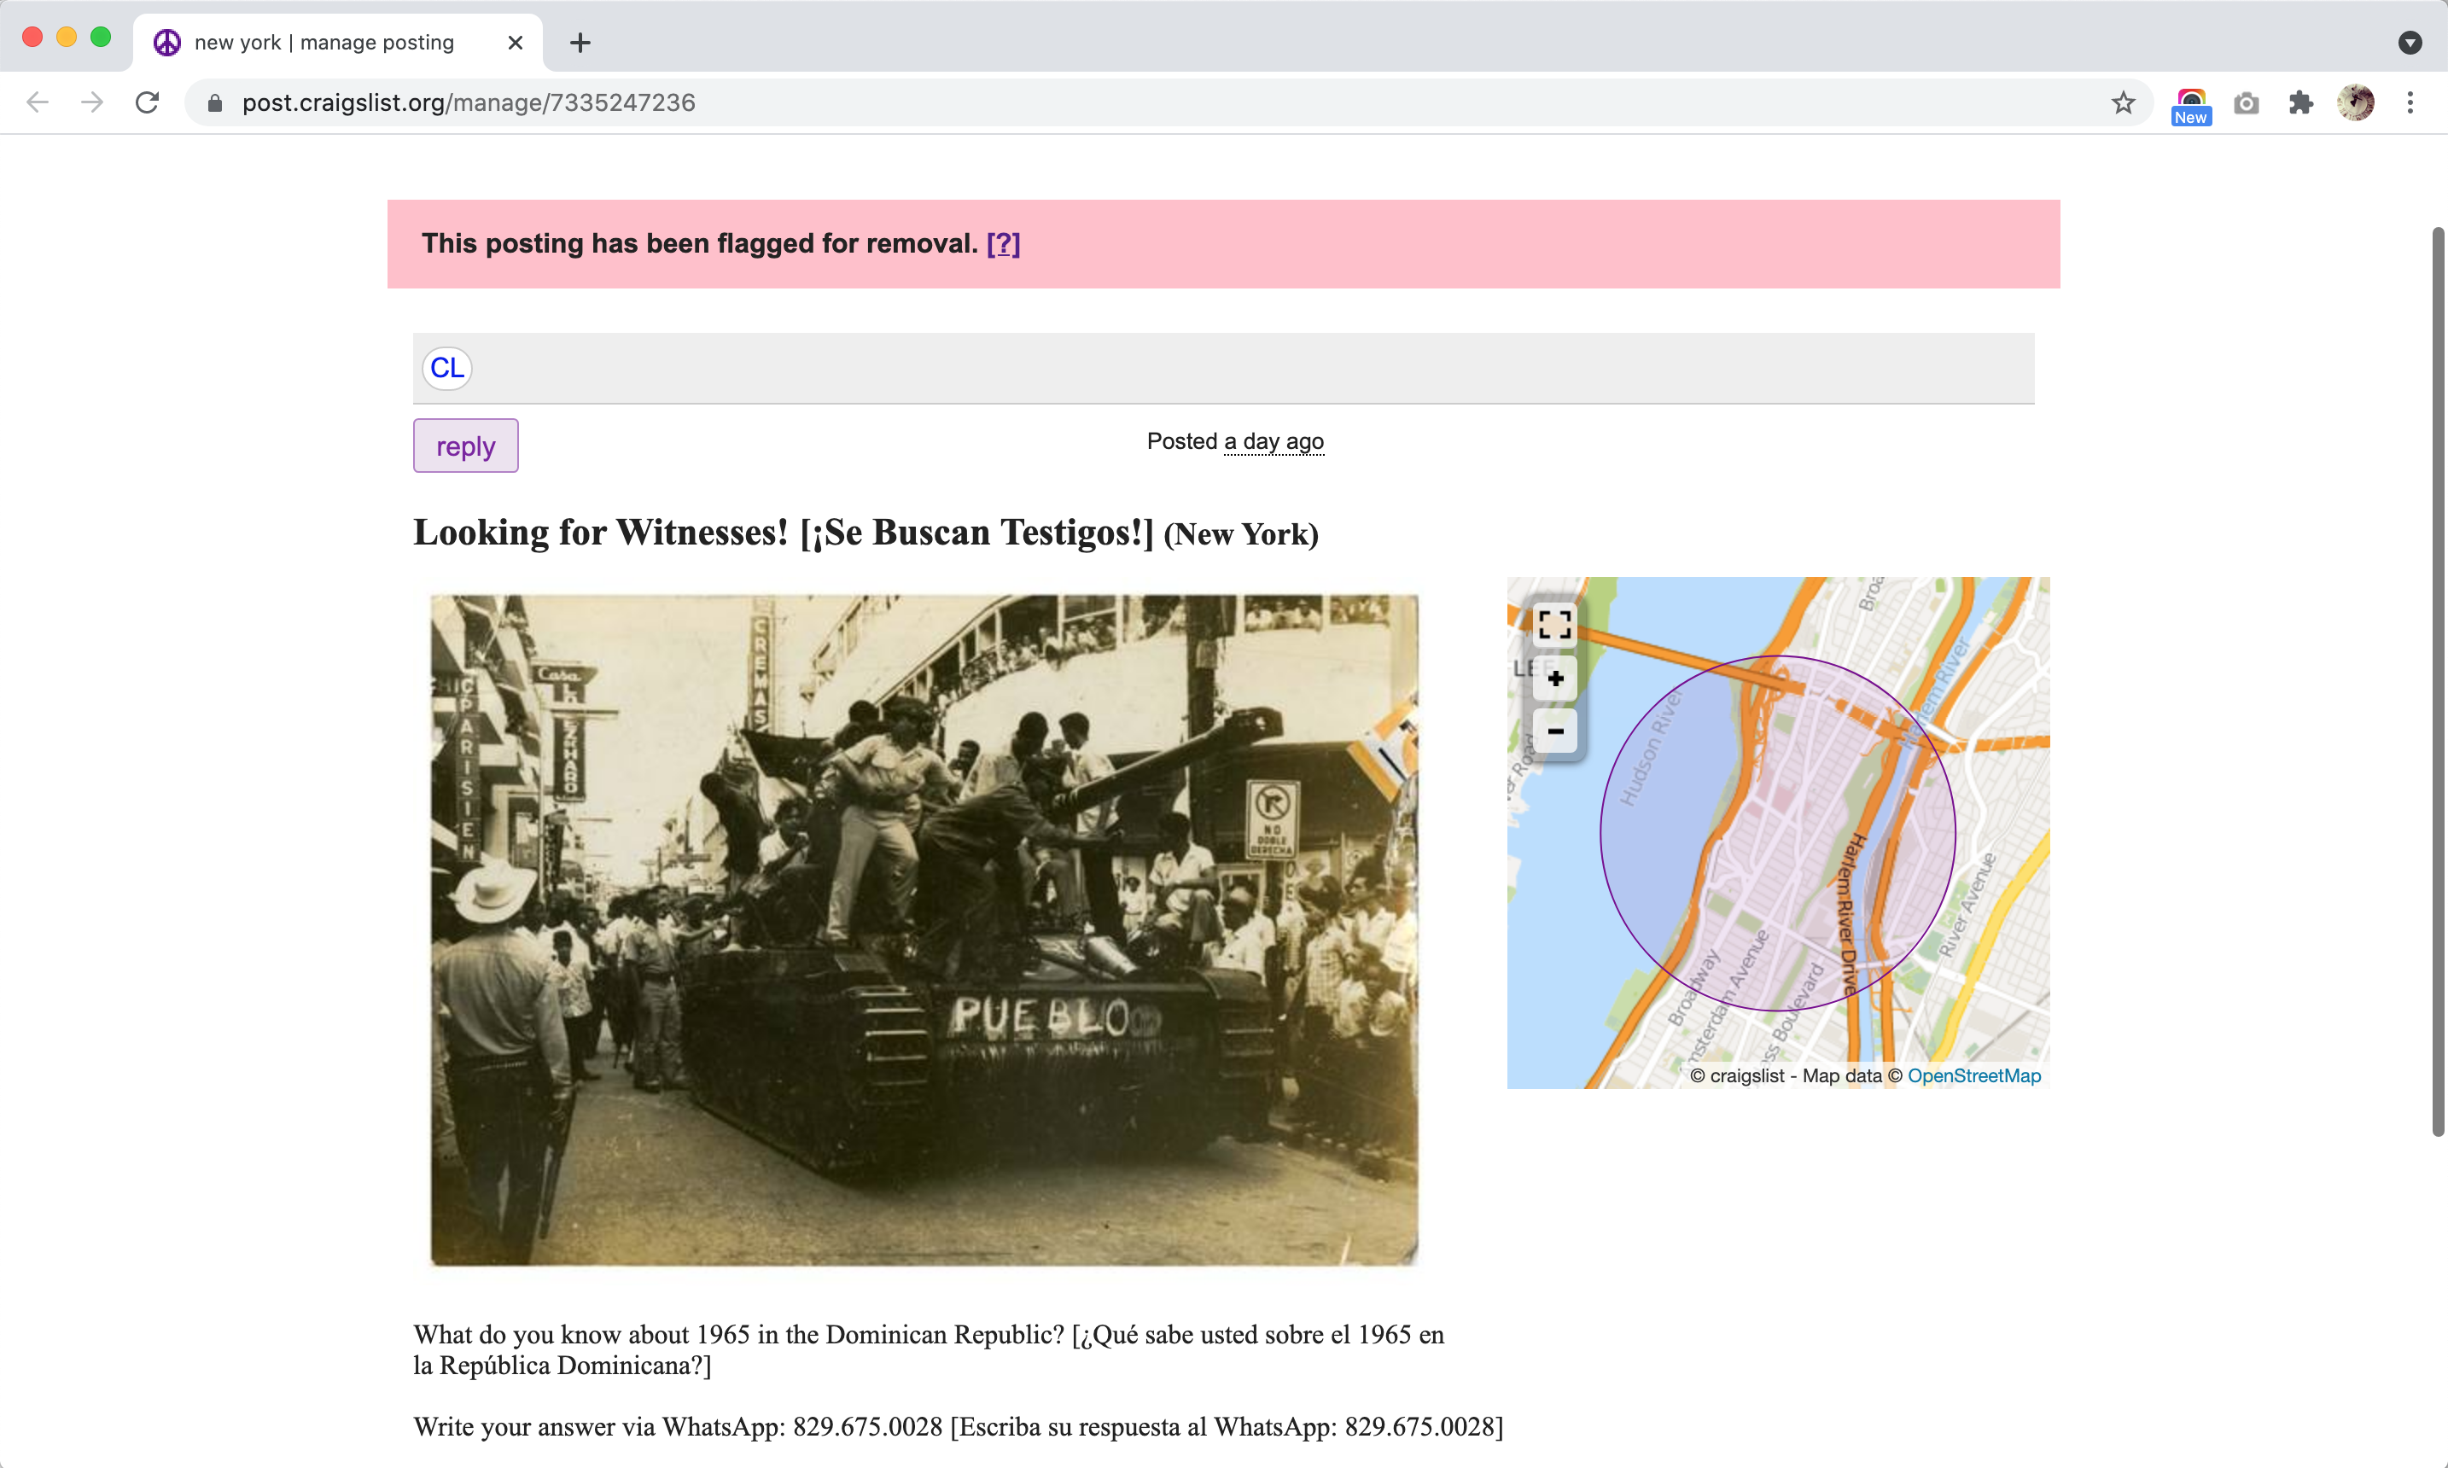Open the flagged removal help [?] link
This screenshot has height=1468, width=2448.
pos(1003,243)
